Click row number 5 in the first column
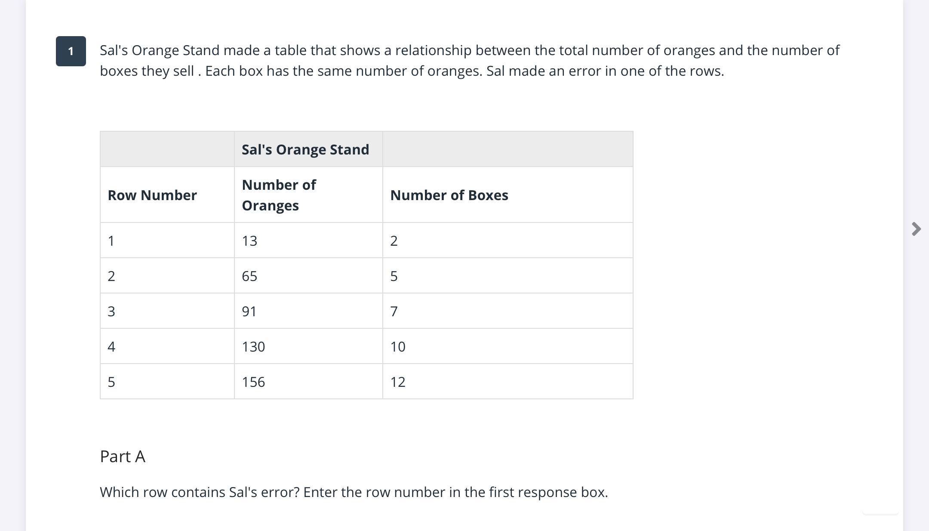Screen dimensions: 929x531 [111, 382]
